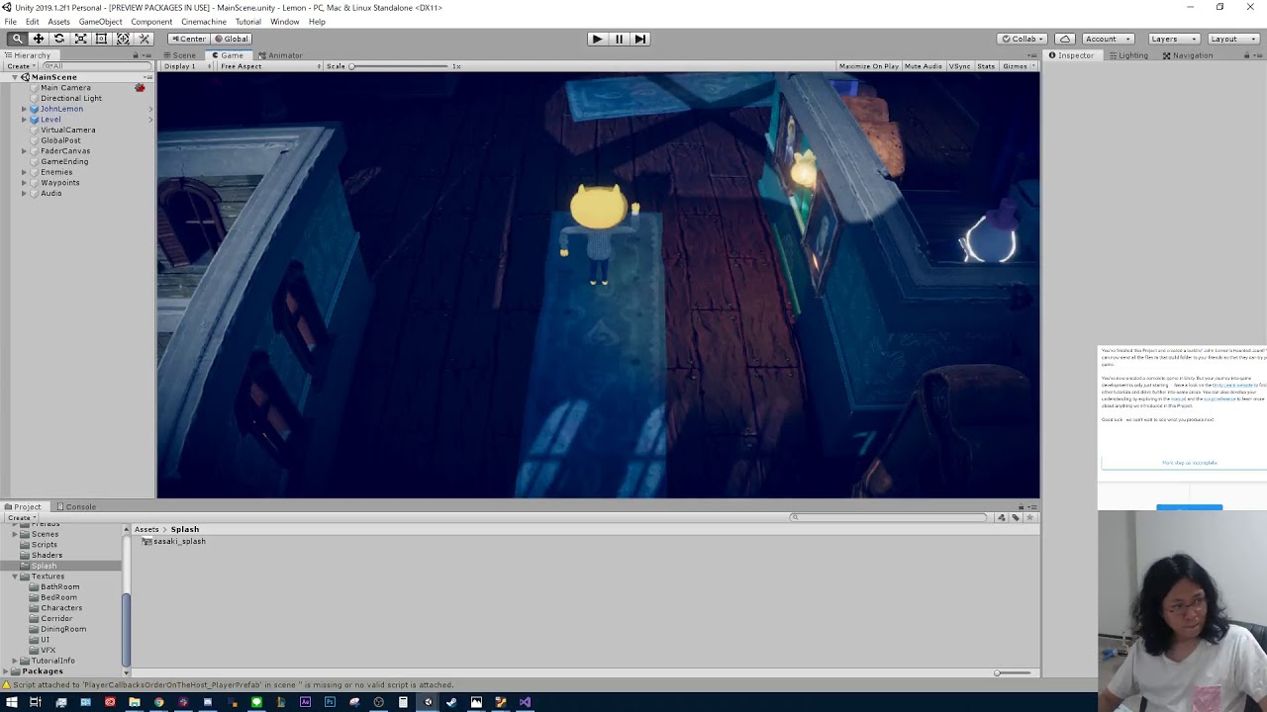
Task: Select the Rect transform tool
Action: coord(101,39)
